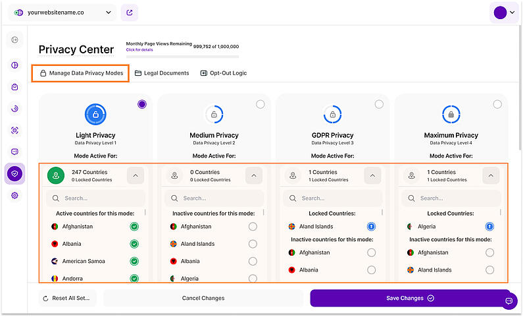
Task: Open the dashboard pie chart sidebar icon
Action: [14, 65]
